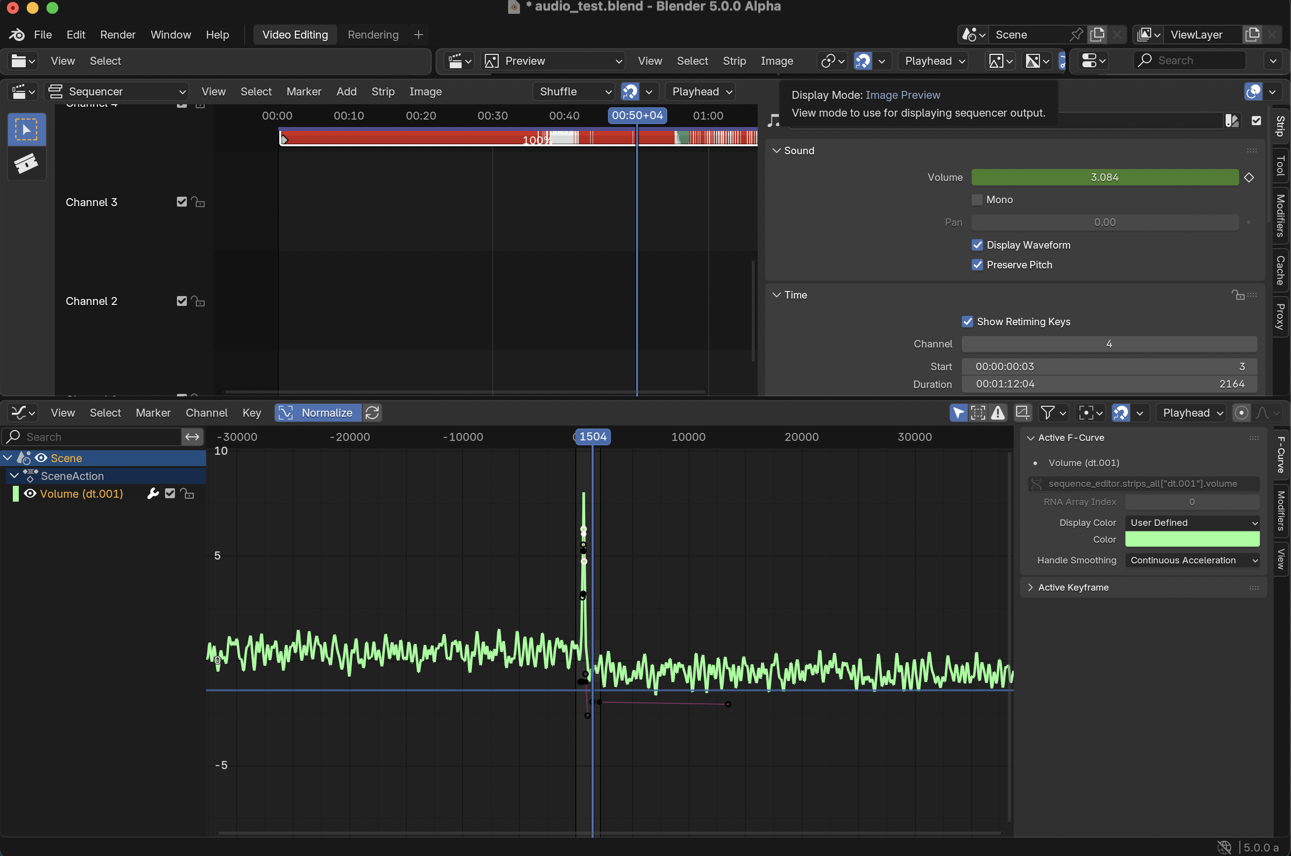Screen dimensions: 1291x856
Task: Lock Channel 3 with its padlock icon
Action: pos(199,203)
